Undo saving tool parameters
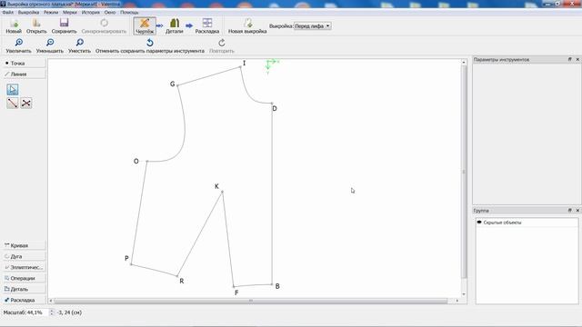The height and width of the screenshot is (327, 582). (x=149, y=46)
